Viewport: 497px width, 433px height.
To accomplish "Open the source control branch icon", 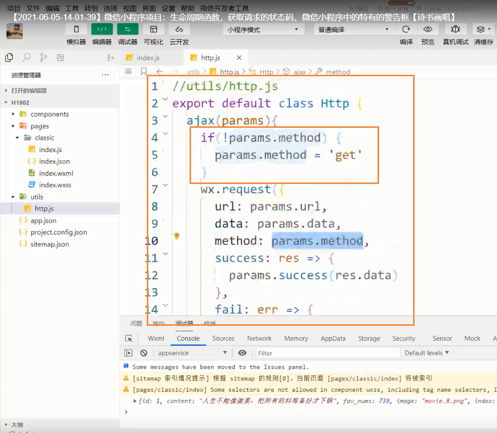I will tap(43, 57).
